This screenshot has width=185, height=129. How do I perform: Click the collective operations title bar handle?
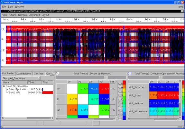pos(161,78)
